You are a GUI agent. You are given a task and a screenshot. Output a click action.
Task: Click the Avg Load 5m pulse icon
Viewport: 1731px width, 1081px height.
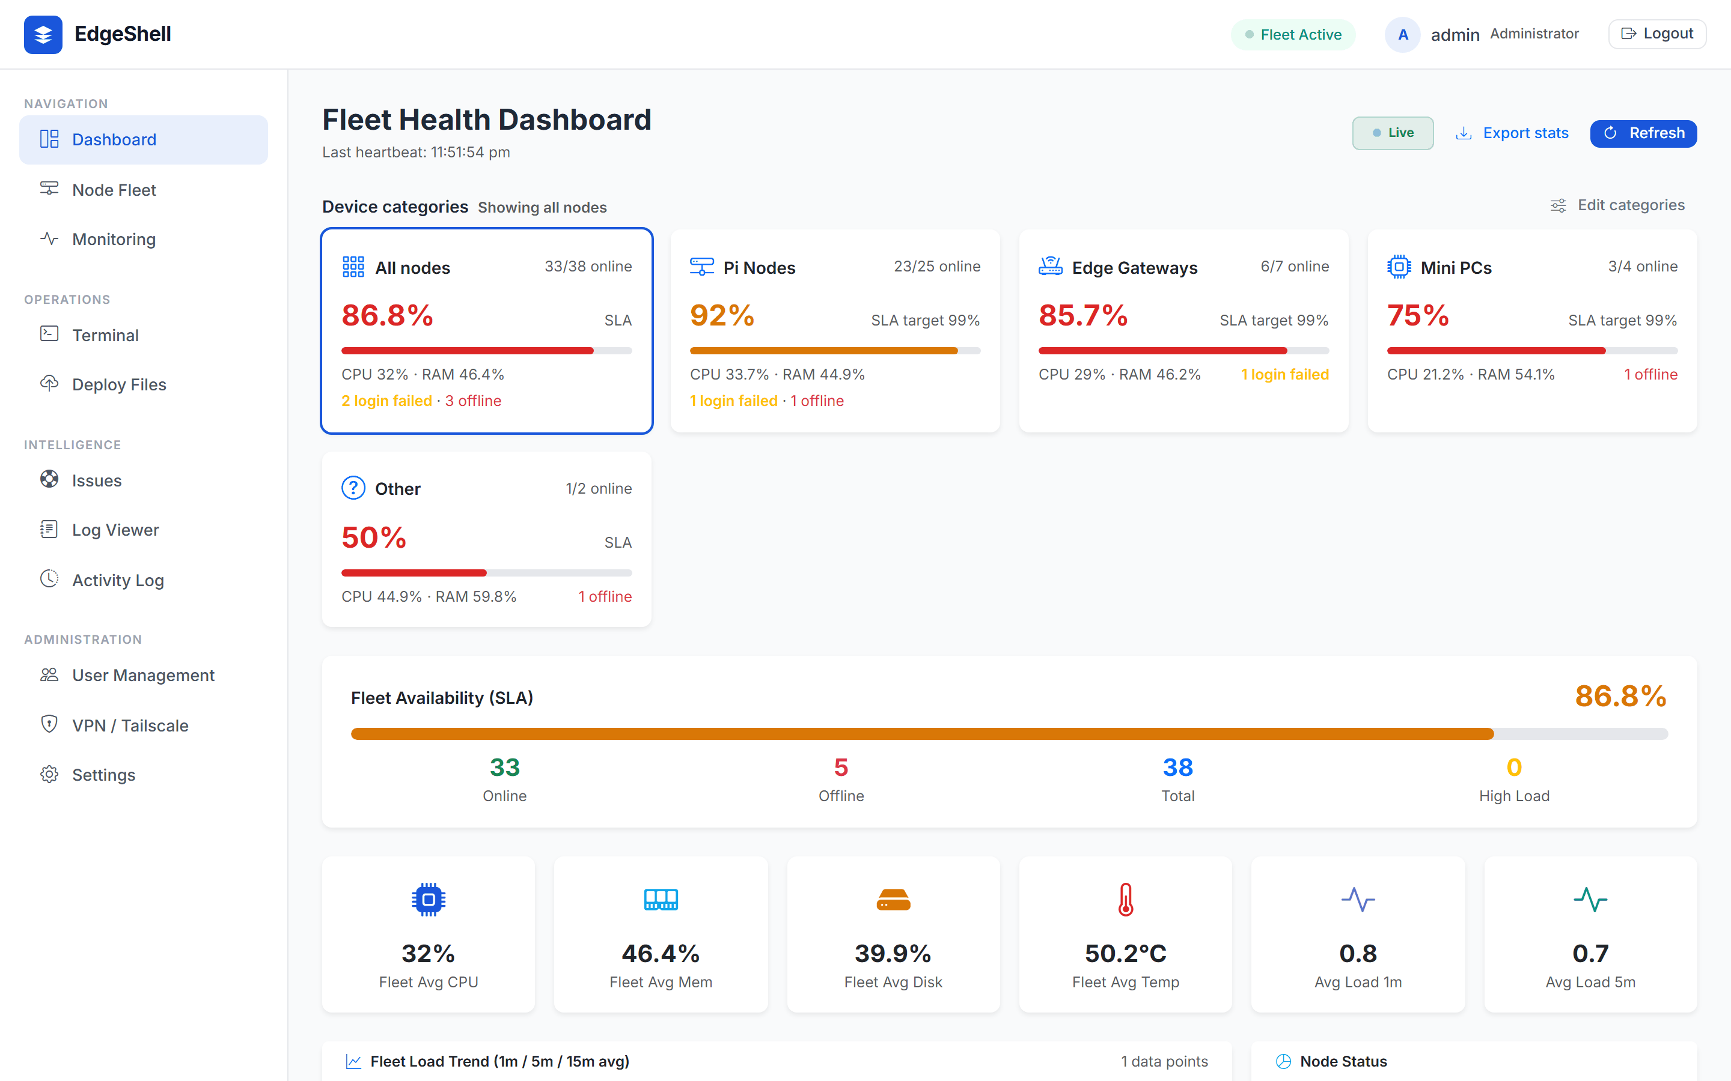1590,900
